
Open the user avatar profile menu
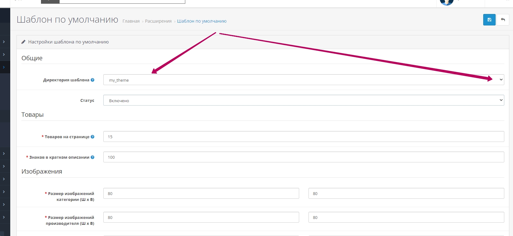(447, 2)
